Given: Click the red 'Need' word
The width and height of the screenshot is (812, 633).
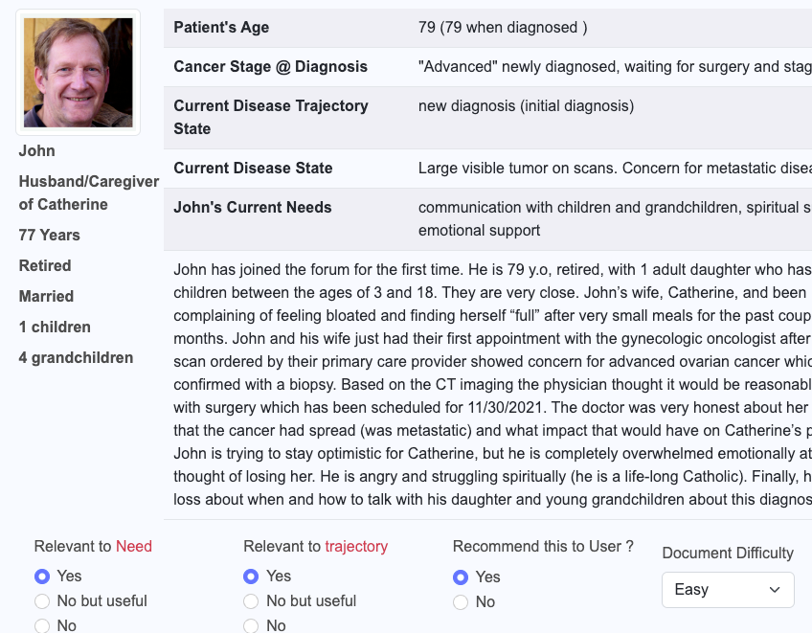Looking at the screenshot, I should click(x=134, y=547).
